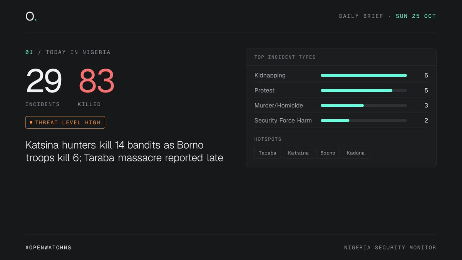Select the Borno hotspot chip
This screenshot has width=462, height=260.
coord(328,153)
